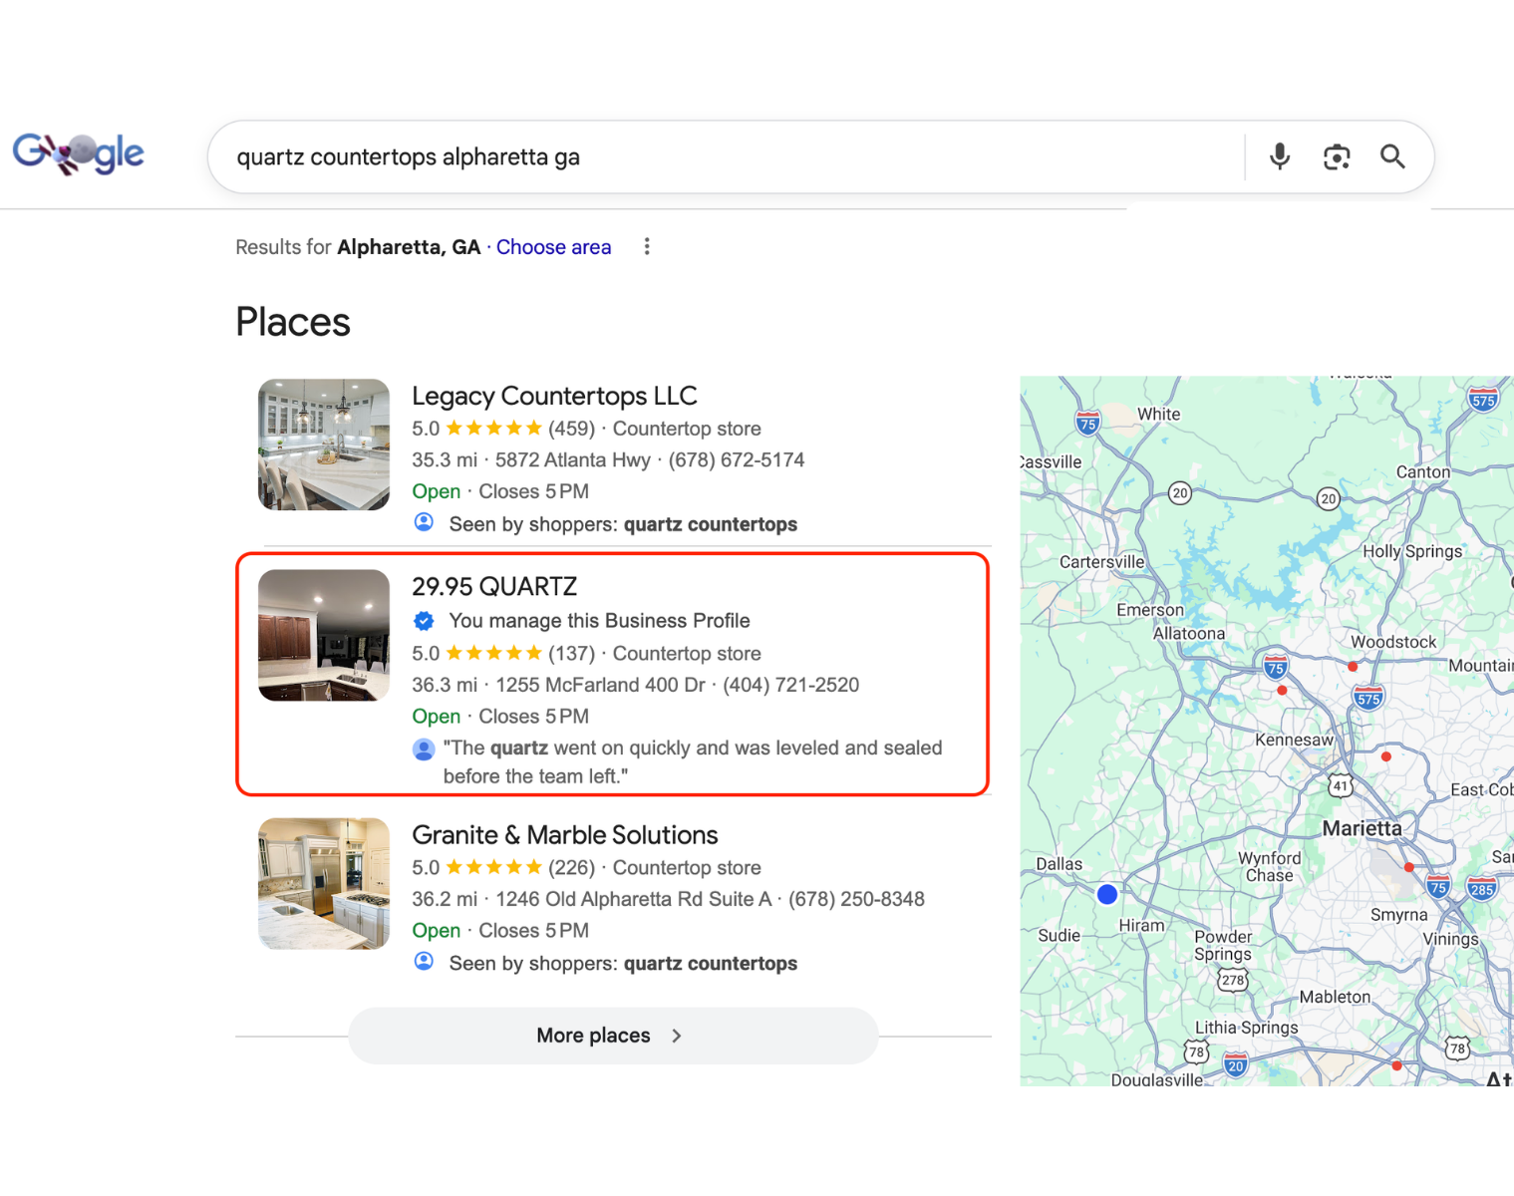This screenshot has height=1196, width=1514.
Task: Click the phone number of 29.95 QUARTZ
Action: (790, 685)
